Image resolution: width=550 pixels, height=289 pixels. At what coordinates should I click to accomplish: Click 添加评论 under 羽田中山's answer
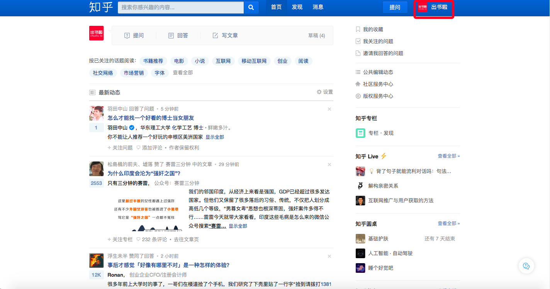click(149, 148)
